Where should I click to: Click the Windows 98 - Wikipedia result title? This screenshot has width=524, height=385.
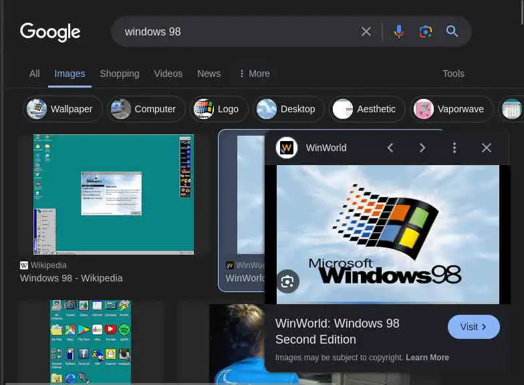[71, 278]
